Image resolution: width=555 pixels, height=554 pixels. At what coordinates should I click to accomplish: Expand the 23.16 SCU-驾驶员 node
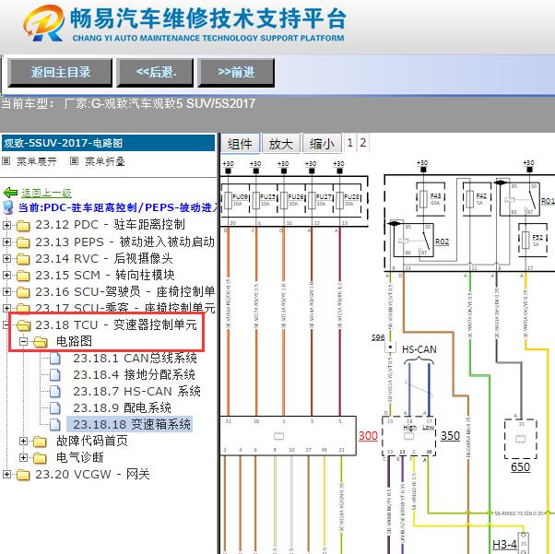pyautogui.click(x=6, y=291)
